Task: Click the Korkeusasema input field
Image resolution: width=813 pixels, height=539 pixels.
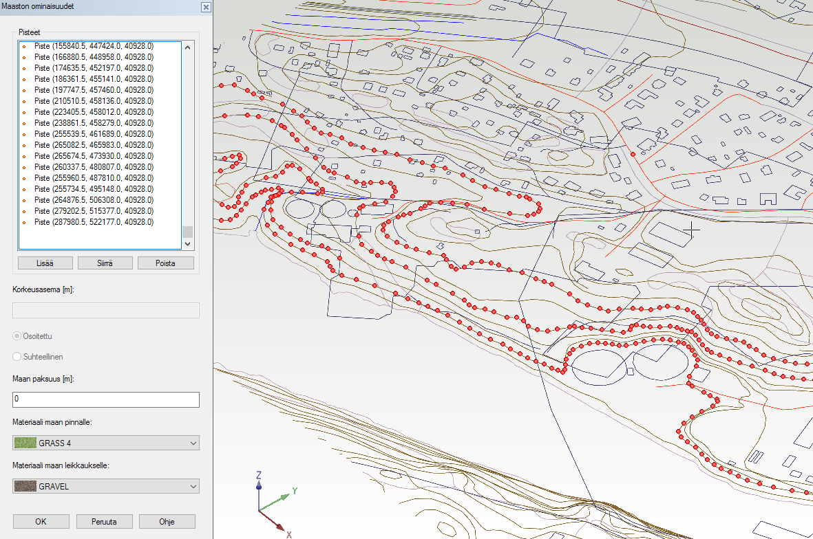Action: click(106, 310)
